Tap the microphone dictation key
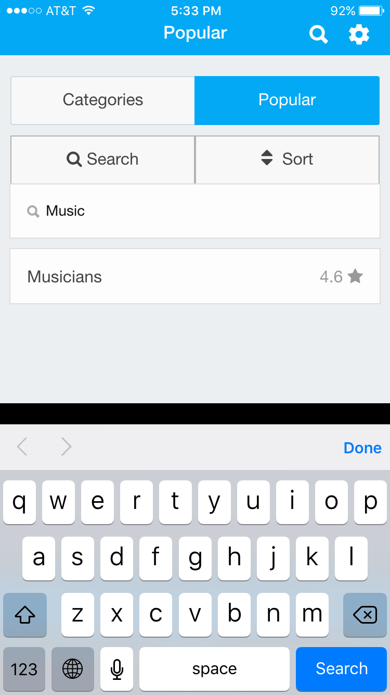The height and width of the screenshot is (695, 390). [117, 669]
